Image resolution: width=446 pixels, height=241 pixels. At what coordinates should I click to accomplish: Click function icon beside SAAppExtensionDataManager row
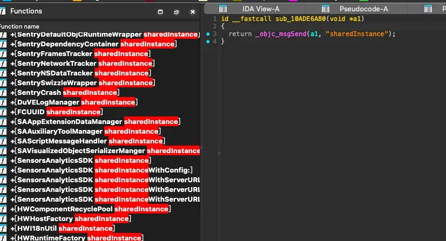(x=3, y=121)
